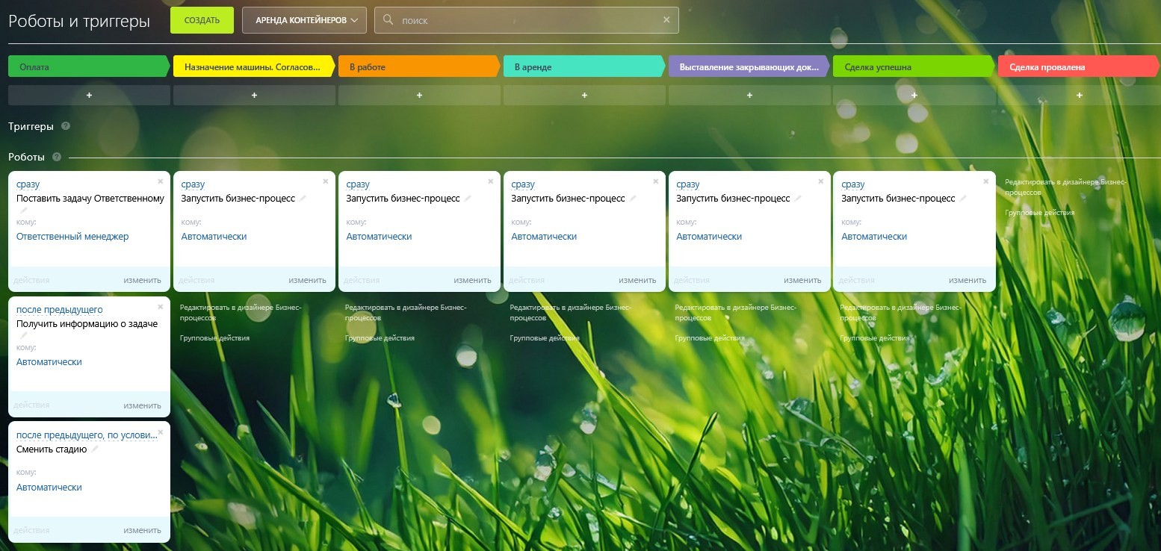Select the Сделка провалена stage header
Image resolution: width=1161 pixels, height=551 pixels.
[x=1080, y=66]
